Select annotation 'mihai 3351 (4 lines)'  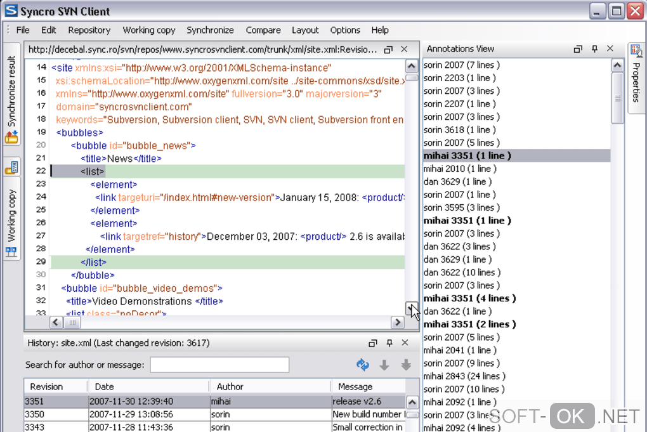(x=469, y=298)
